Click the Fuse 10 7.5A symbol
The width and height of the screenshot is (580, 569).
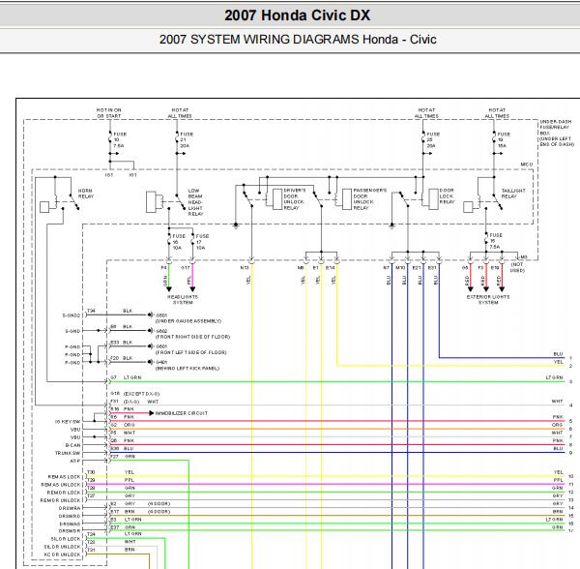pyautogui.click(x=117, y=139)
